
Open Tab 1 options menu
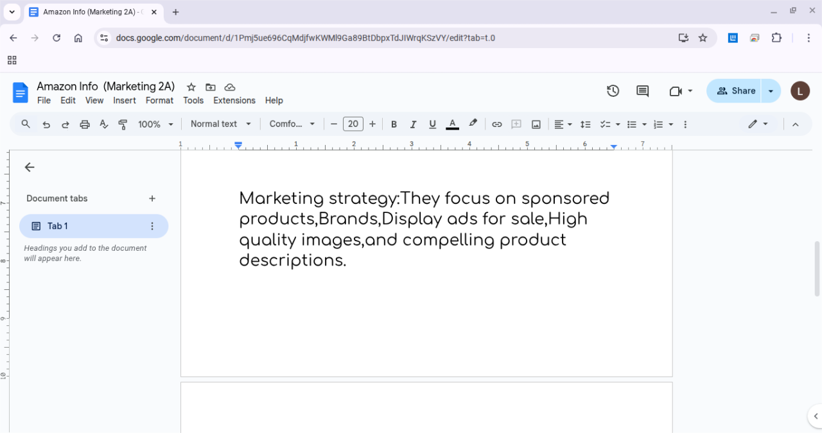pos(152,226)
